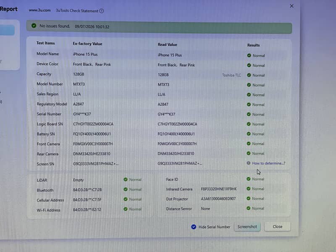Click the Model Name Normal status icon
336x252 pixels.
pos(249,55)
